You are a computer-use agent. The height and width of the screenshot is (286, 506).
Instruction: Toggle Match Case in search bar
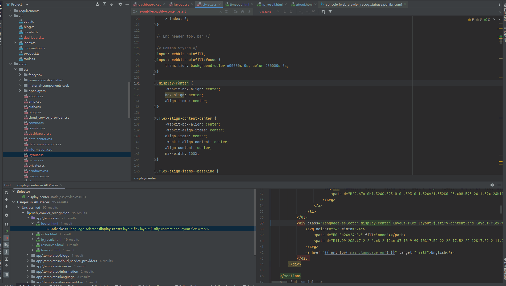[236, 12]
